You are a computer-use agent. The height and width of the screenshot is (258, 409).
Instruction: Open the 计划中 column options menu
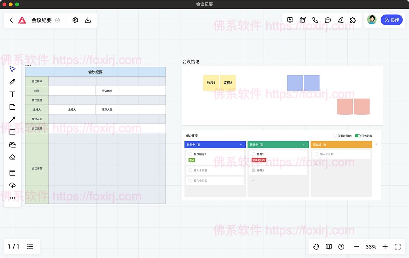click(242, 144)
